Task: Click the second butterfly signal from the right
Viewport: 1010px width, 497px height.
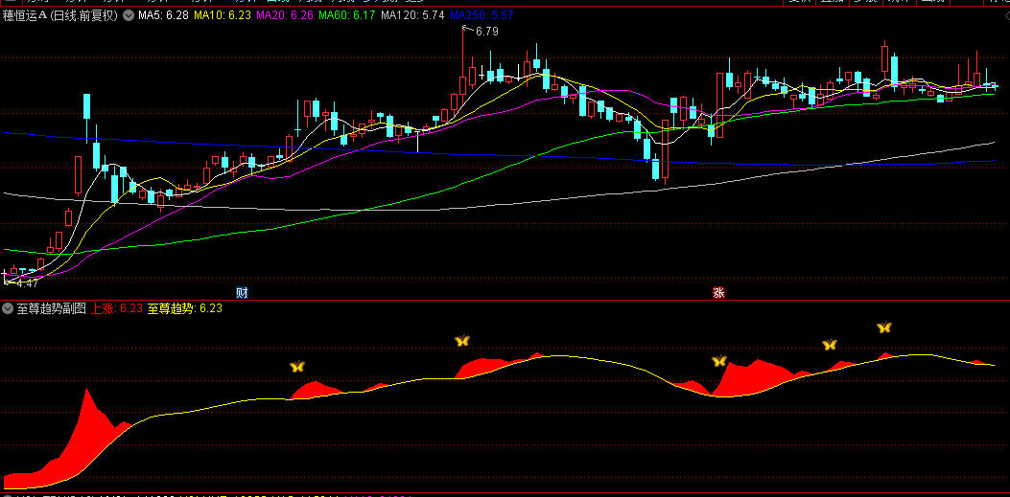Action: (830, 345)
